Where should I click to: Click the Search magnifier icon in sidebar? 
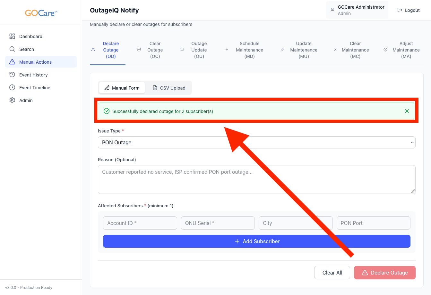[12, 49]
